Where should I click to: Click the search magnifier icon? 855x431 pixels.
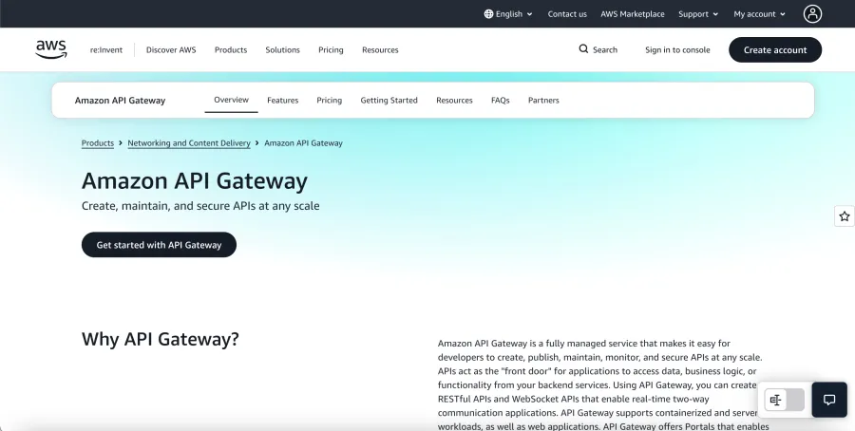pyautogui.click(x=583, y=49)
